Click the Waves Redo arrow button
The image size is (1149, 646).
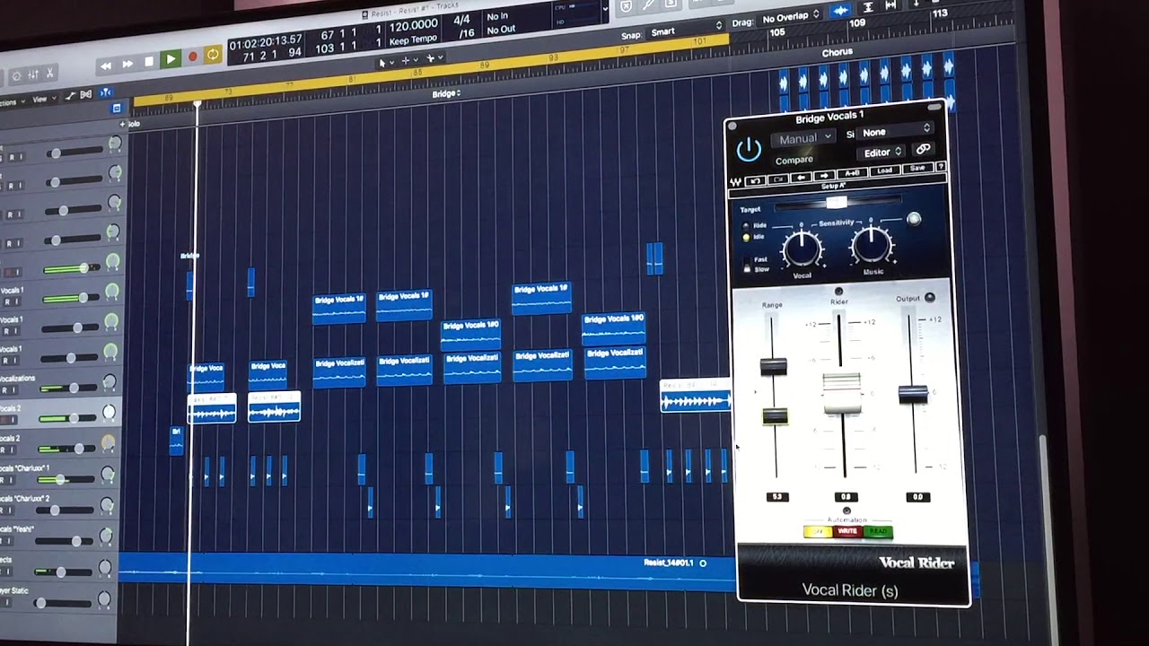(x=778, y=179)
